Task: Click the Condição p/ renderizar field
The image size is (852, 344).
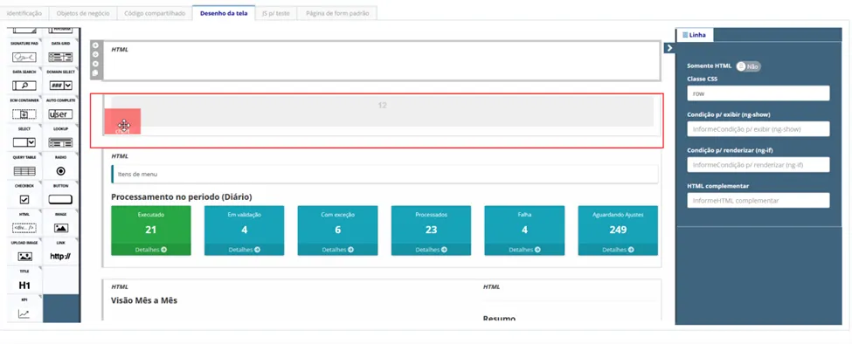Action: point(758,164)
